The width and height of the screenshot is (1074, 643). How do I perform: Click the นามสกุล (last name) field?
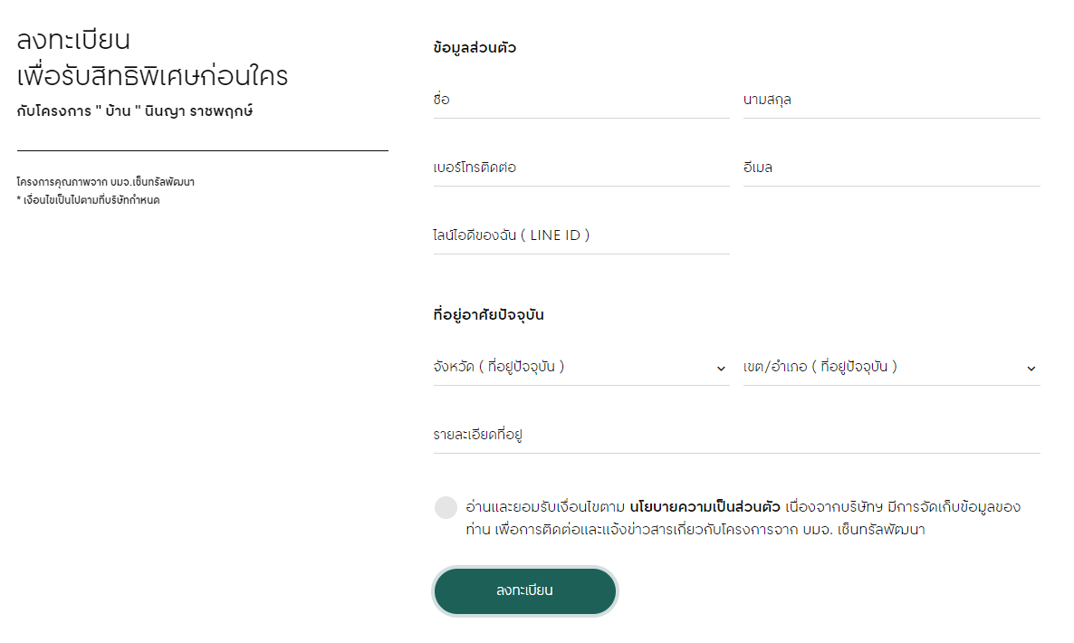pos(891,100)
